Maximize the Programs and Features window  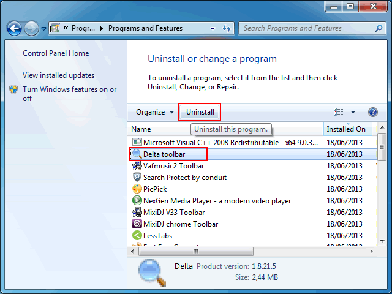coord(350,7)
